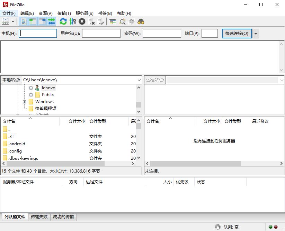Open Site Manager dropdown arrow

(13, 21)
